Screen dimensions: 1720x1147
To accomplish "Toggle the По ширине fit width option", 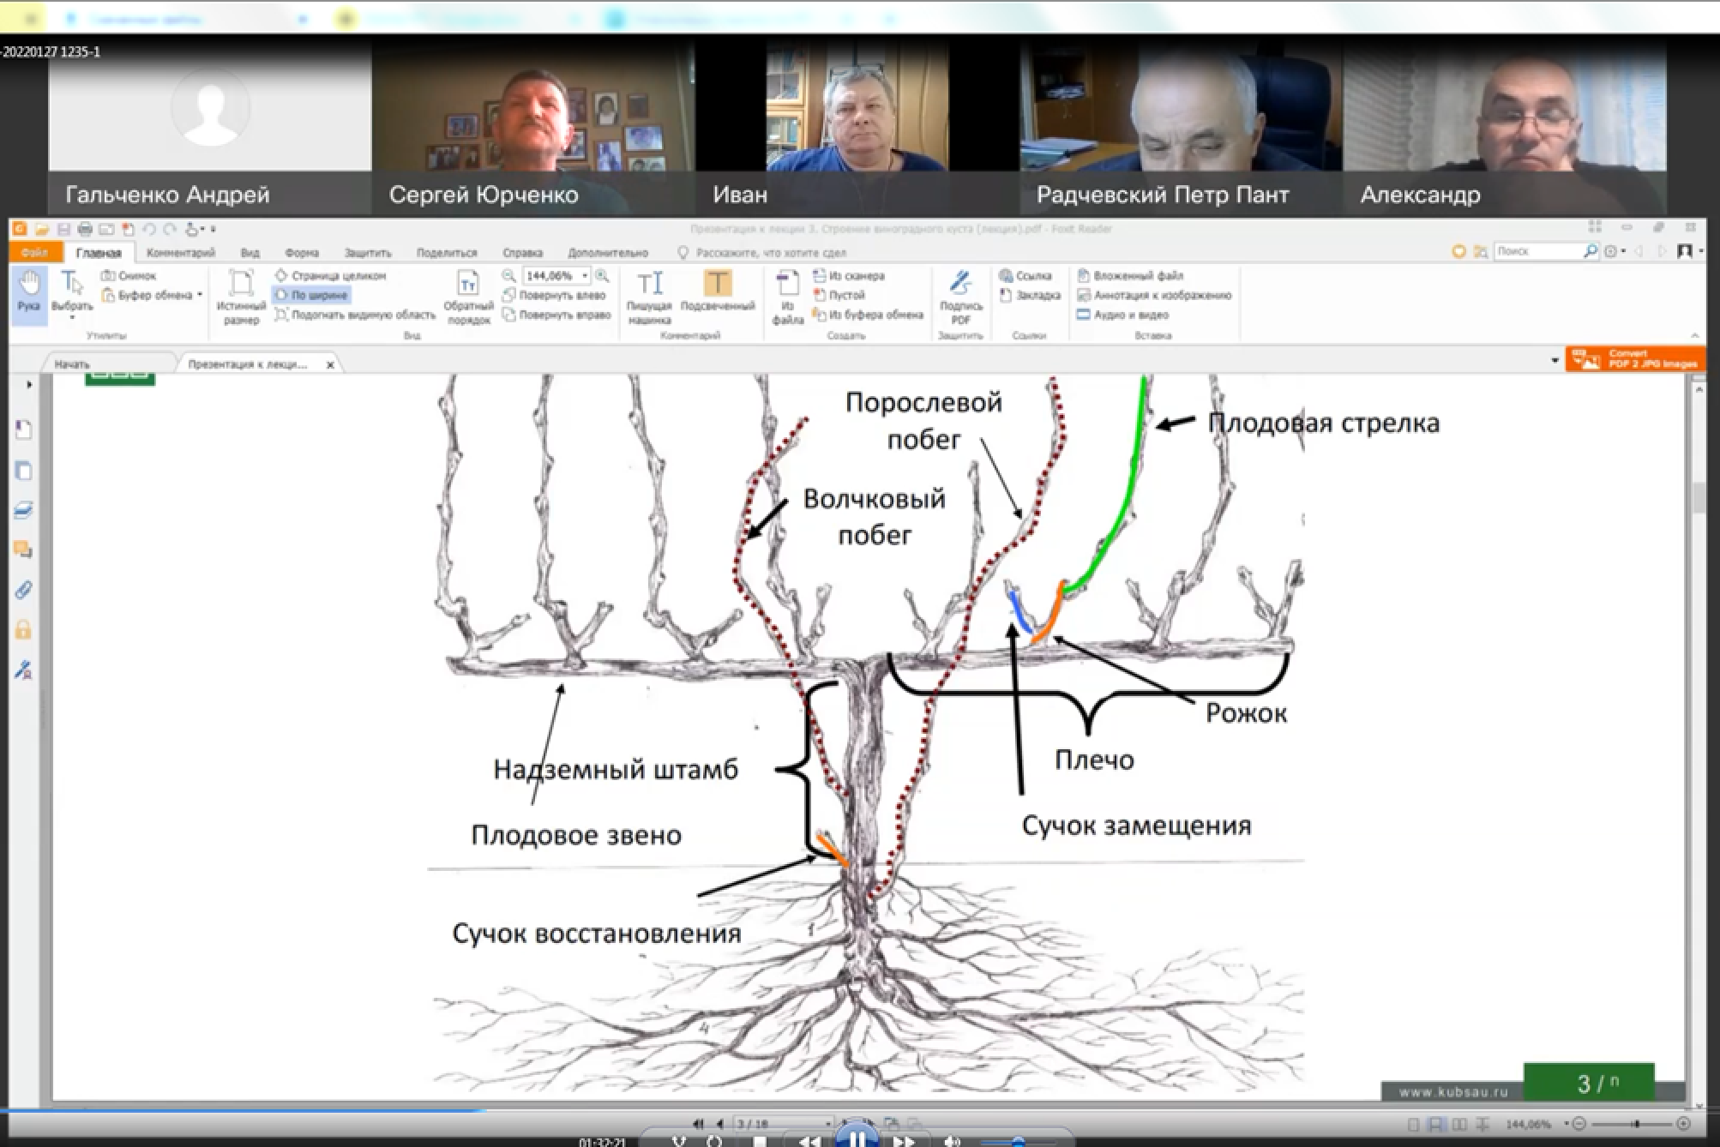I will (x=311, y=295).
